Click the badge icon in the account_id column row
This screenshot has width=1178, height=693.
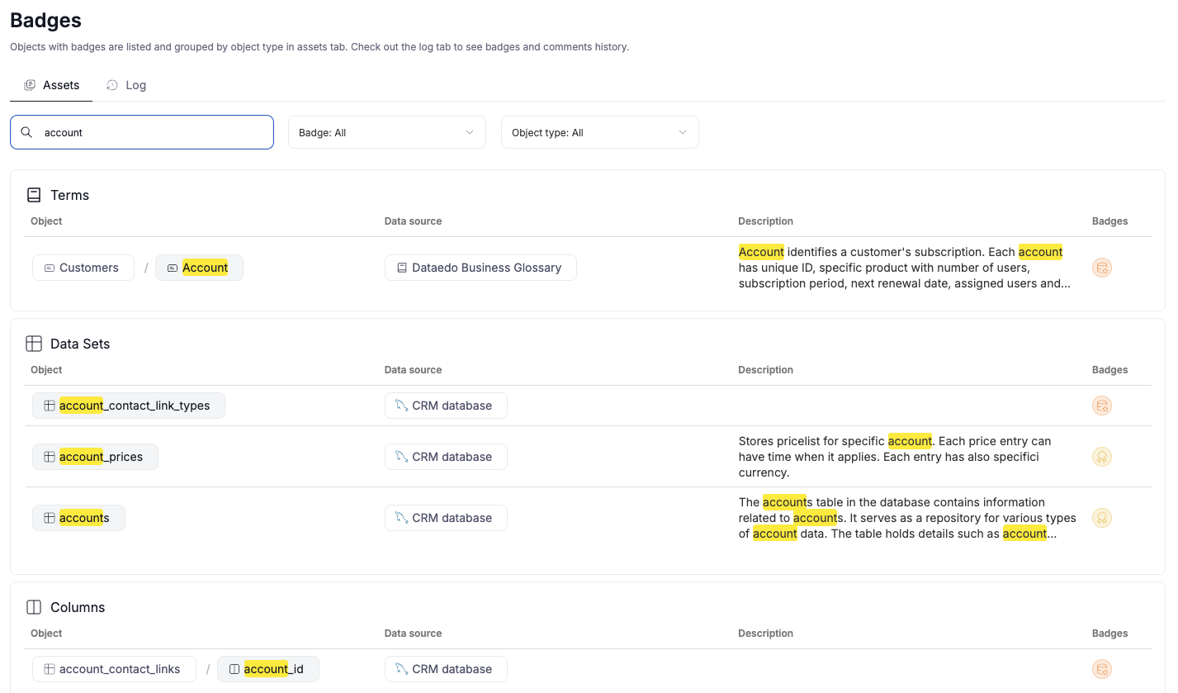1101,669
